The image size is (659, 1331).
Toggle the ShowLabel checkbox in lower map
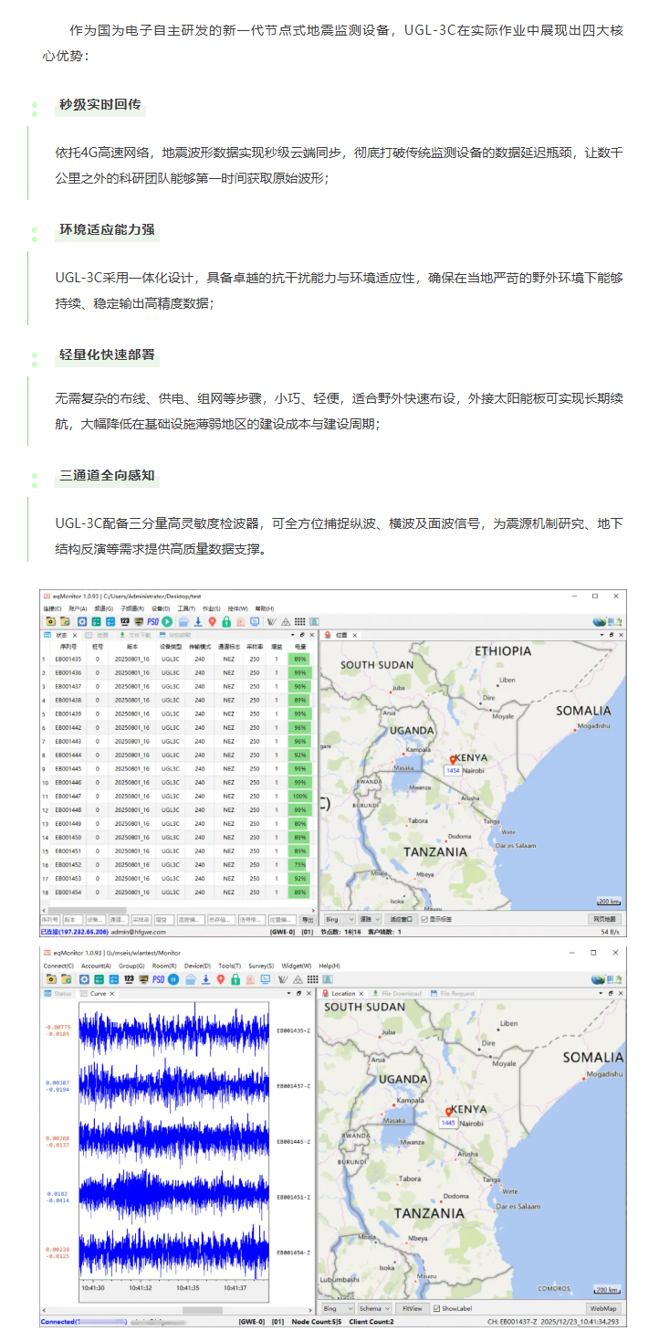tap(436, 1308)
